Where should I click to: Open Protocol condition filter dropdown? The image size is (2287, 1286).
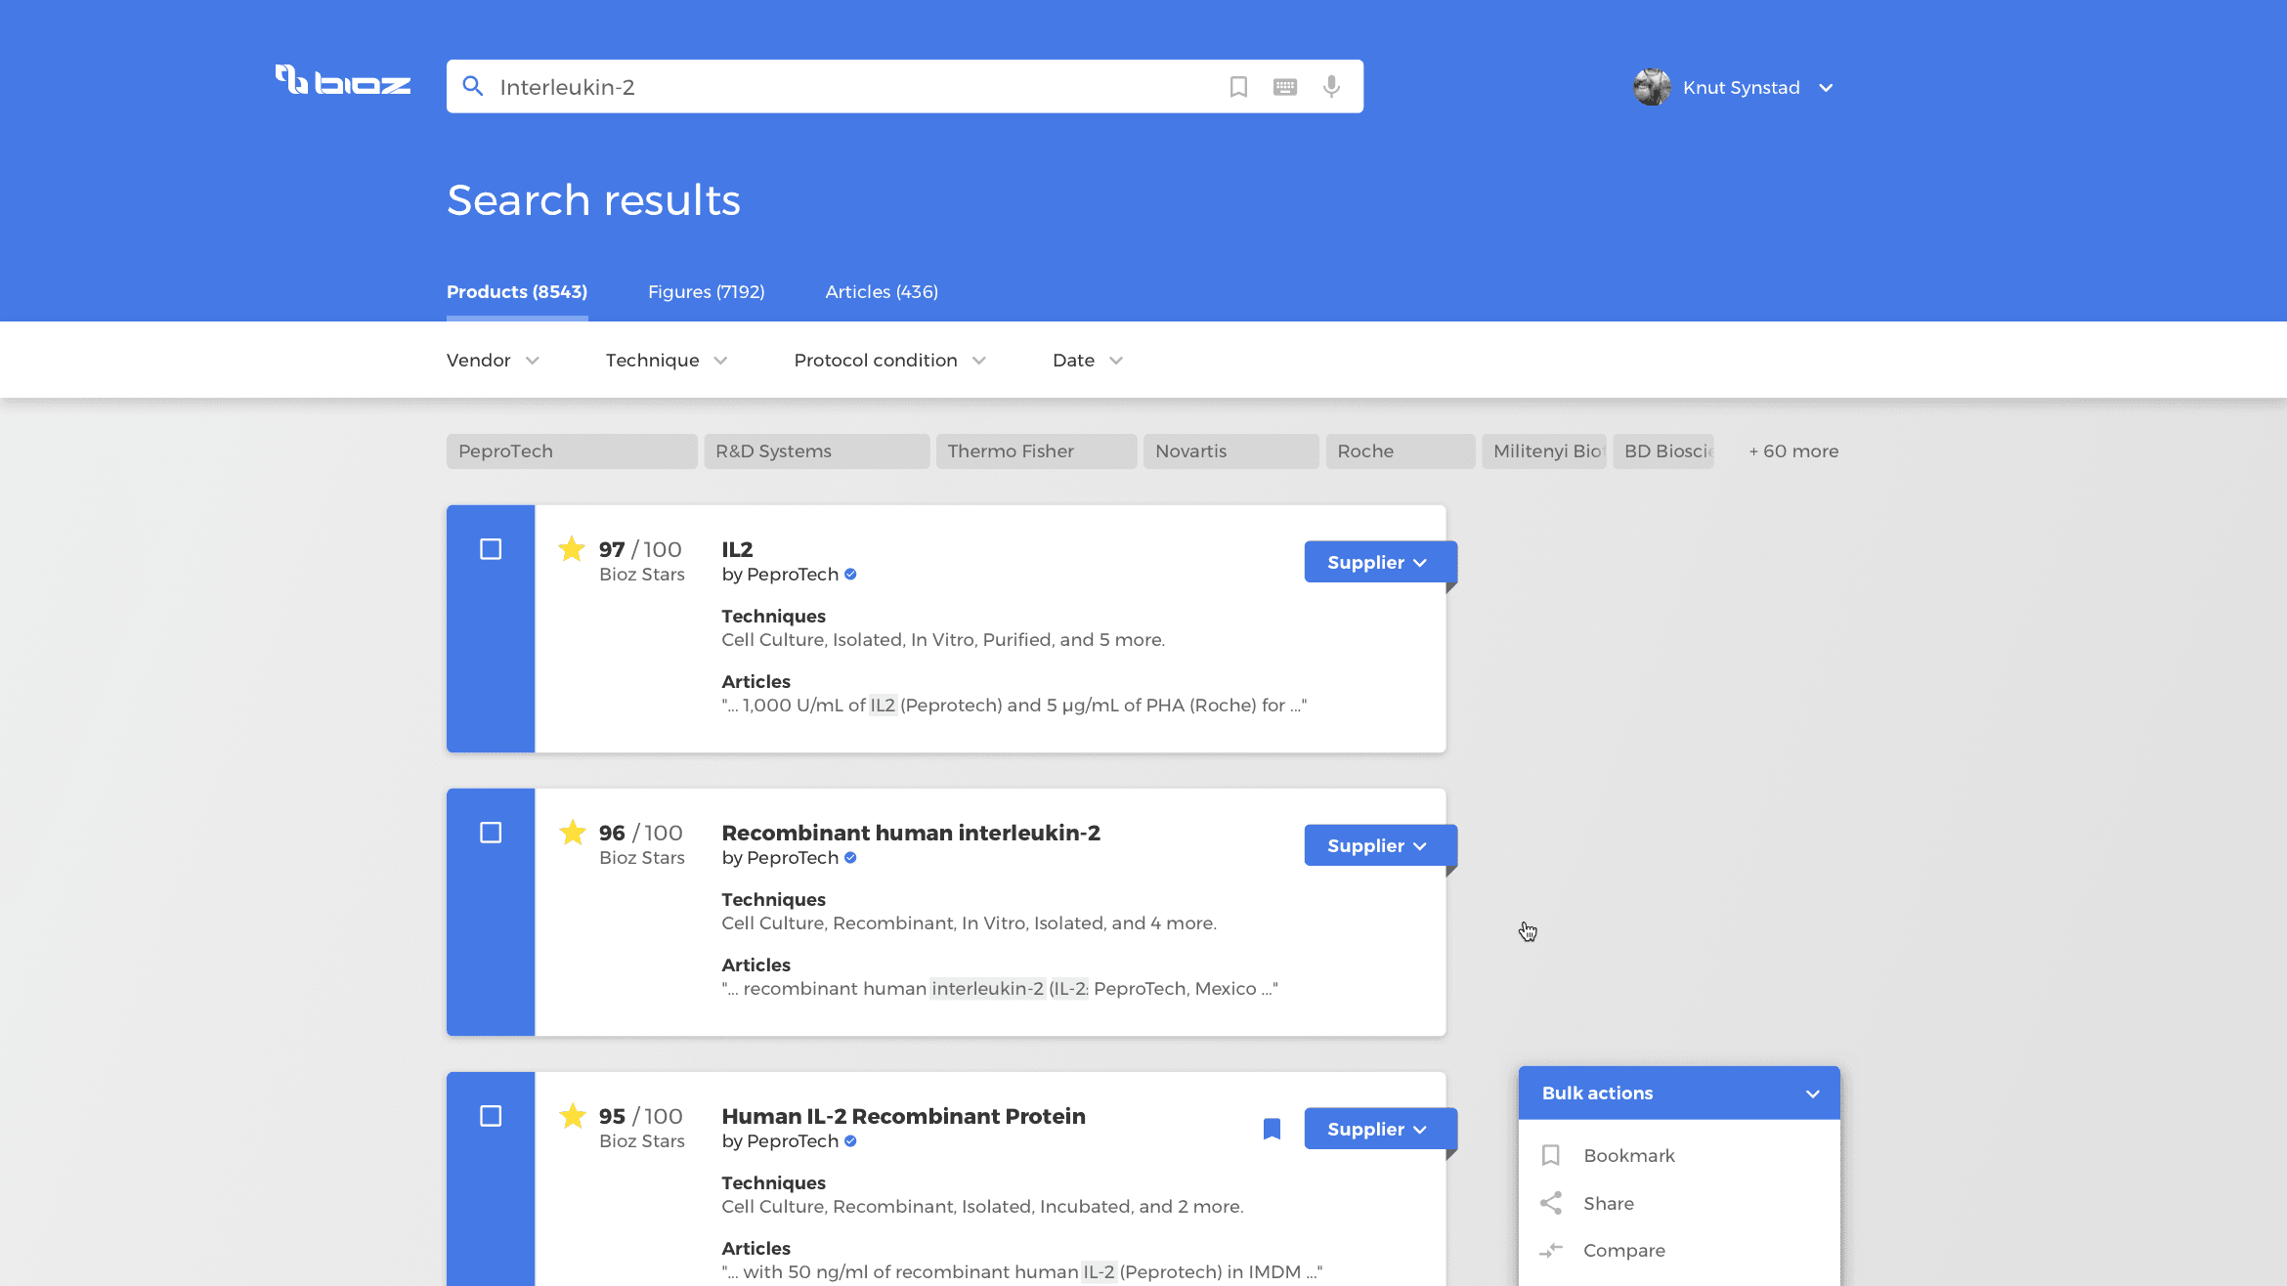[889, 361]
